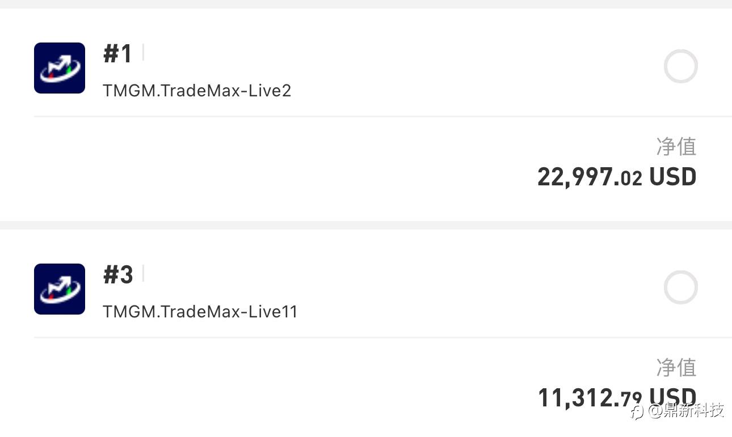Click the 净值 label above 11,312.79 USD
The height and width of the screenshot is (437, 732).
click(x=676, y=367)
